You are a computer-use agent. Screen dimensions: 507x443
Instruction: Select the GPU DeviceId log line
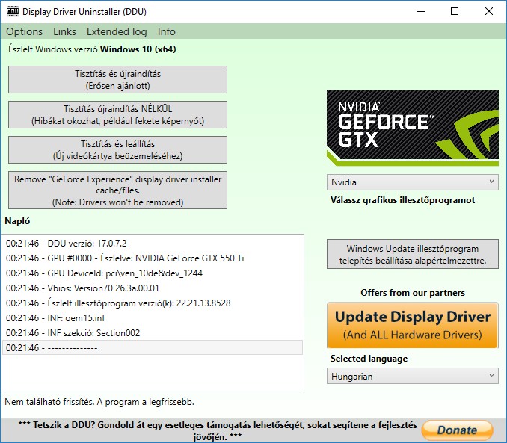click(x=104, y=273)
